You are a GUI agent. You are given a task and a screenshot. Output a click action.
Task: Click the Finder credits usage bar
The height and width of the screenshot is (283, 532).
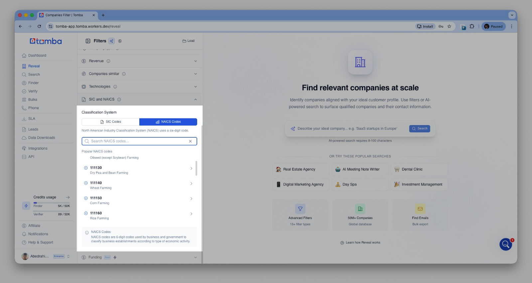pos(52,203)
